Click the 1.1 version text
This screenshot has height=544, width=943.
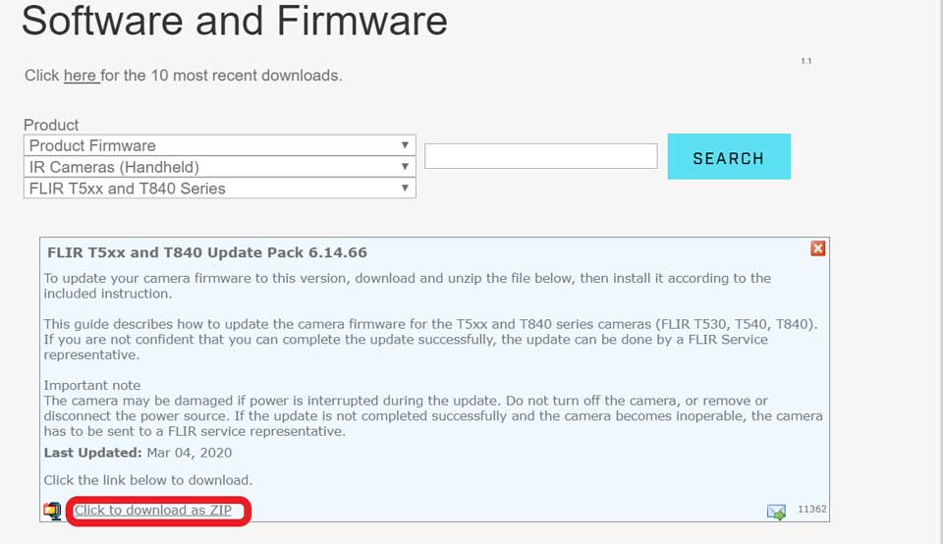(x=805, y=61)
